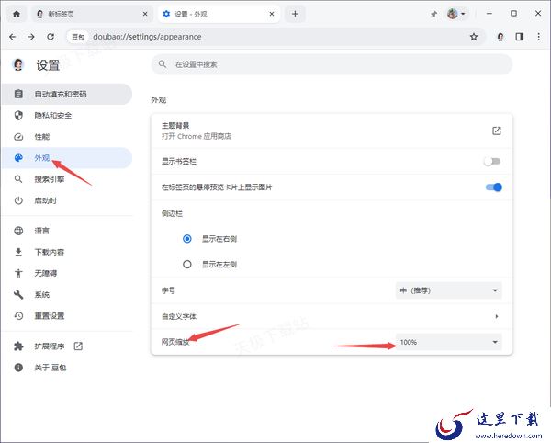Click the Doubao avatar icon in toolbar
Viewport: 551px width, 443px height.
click(500, 37)
